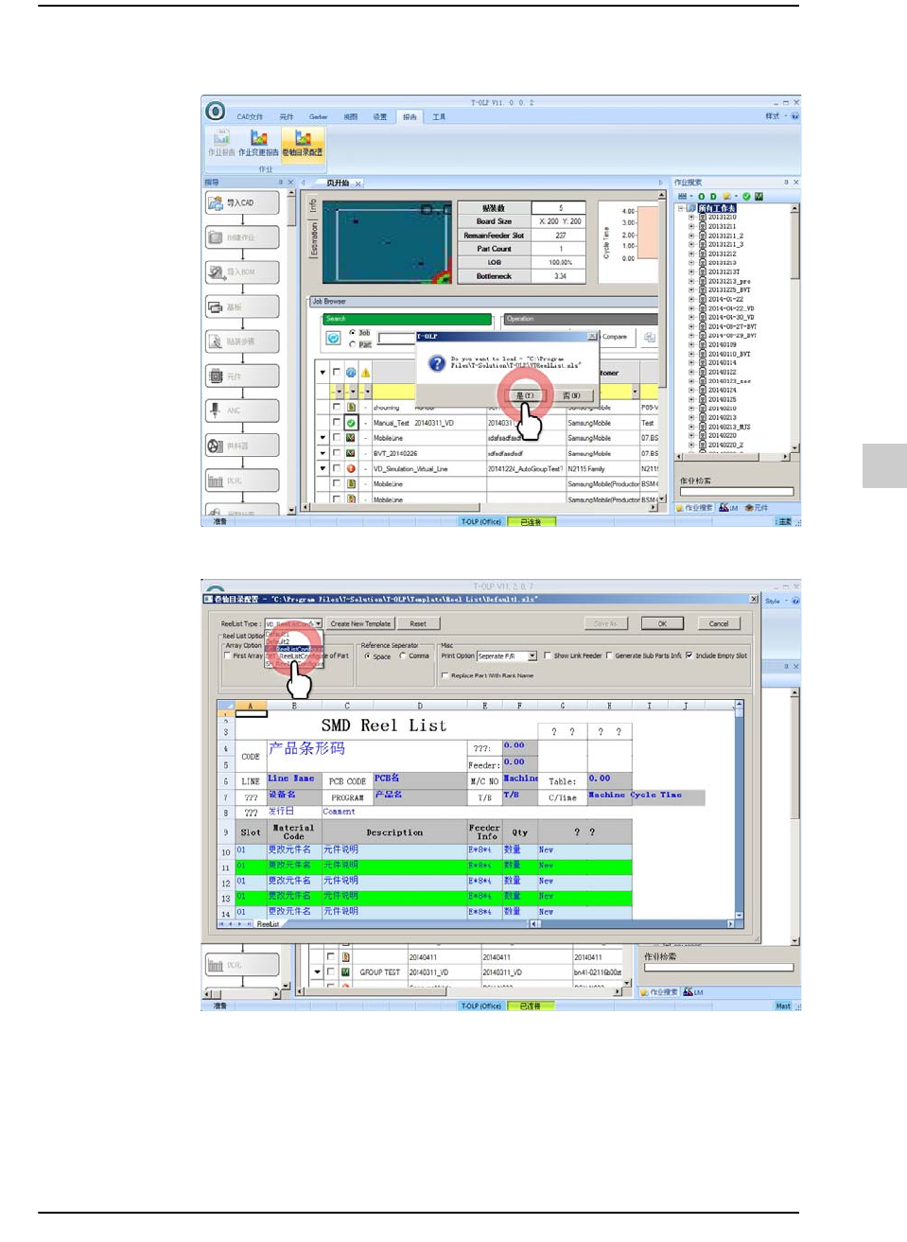Uncheck Include Empty Slot checkbox
Image resolution: width=907 pixels, height=1242 pixels.
pos(689,656)
